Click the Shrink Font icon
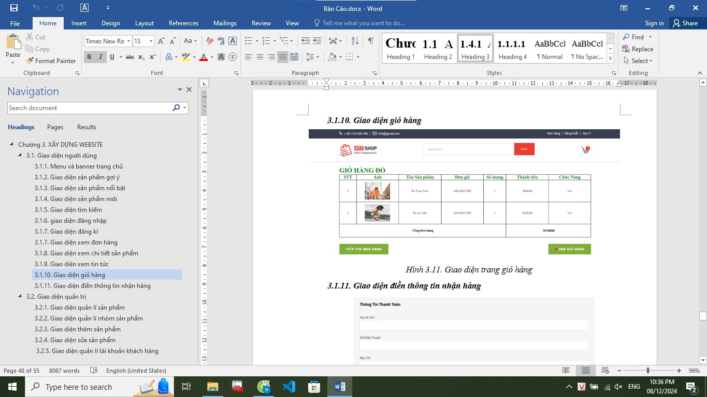The width and height of the screenshot is (707, 397). pos(172,41)
